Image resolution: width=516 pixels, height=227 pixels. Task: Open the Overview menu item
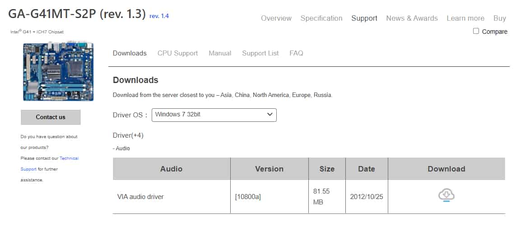(276, 18)
